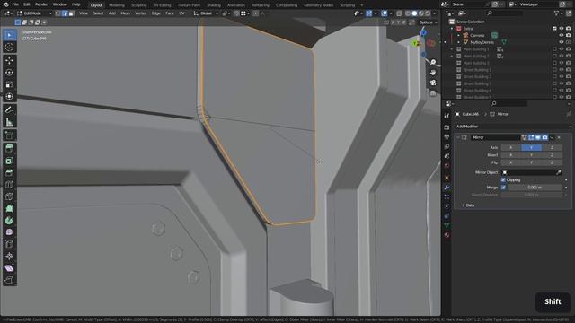Image resolution: width=575 pixels, height=323 pixels.
Task: Switch to vertex select mode
Action: pos(57,13)
